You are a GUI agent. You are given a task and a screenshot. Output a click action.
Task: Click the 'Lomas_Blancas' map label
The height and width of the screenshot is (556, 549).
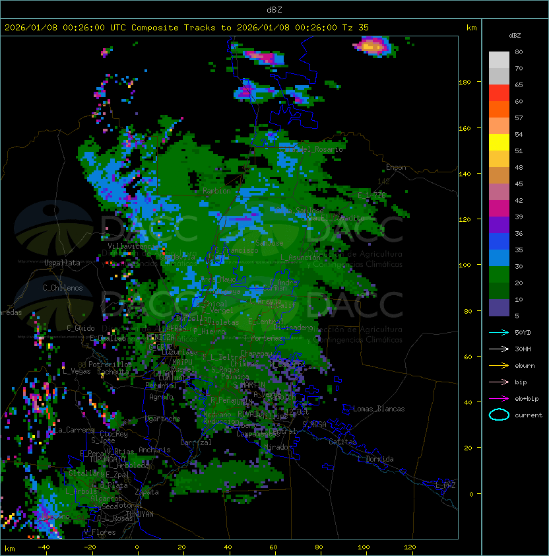tap(379, 409)
